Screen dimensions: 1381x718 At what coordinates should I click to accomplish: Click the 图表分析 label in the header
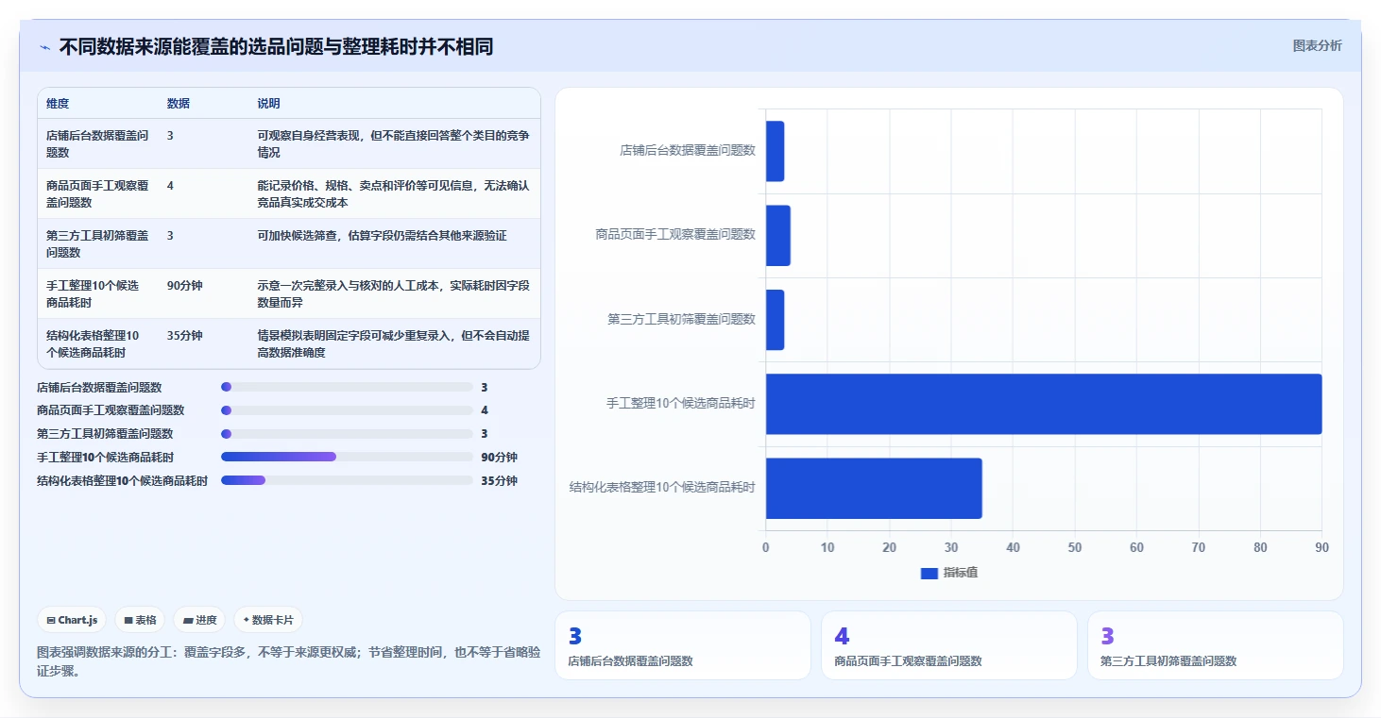tap(1317, 45)
